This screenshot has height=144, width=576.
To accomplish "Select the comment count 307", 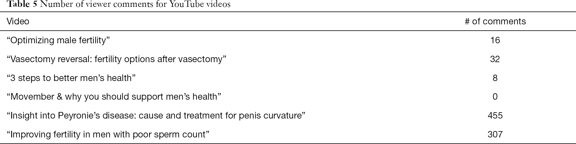I will (x=495, y=134).
